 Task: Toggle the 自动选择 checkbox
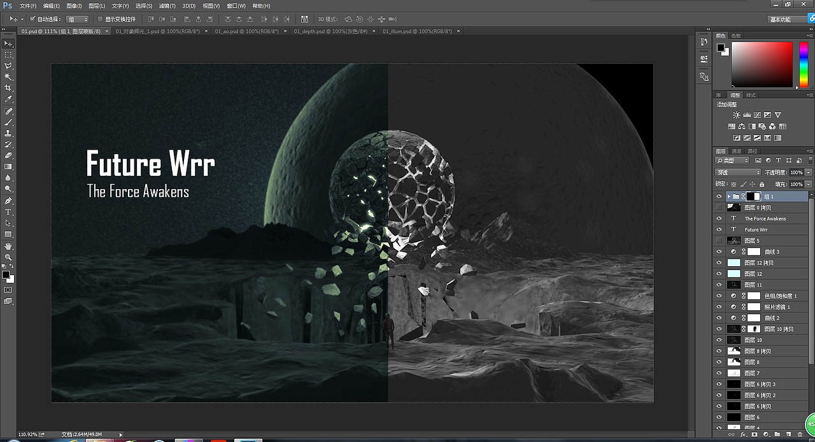pyautogui.click(x=33, y=19)
